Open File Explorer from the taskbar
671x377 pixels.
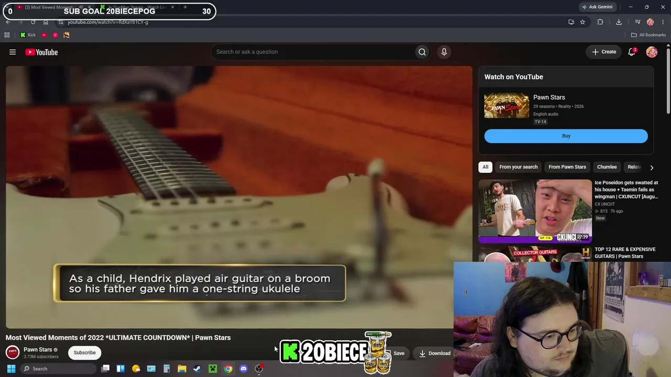182,369
